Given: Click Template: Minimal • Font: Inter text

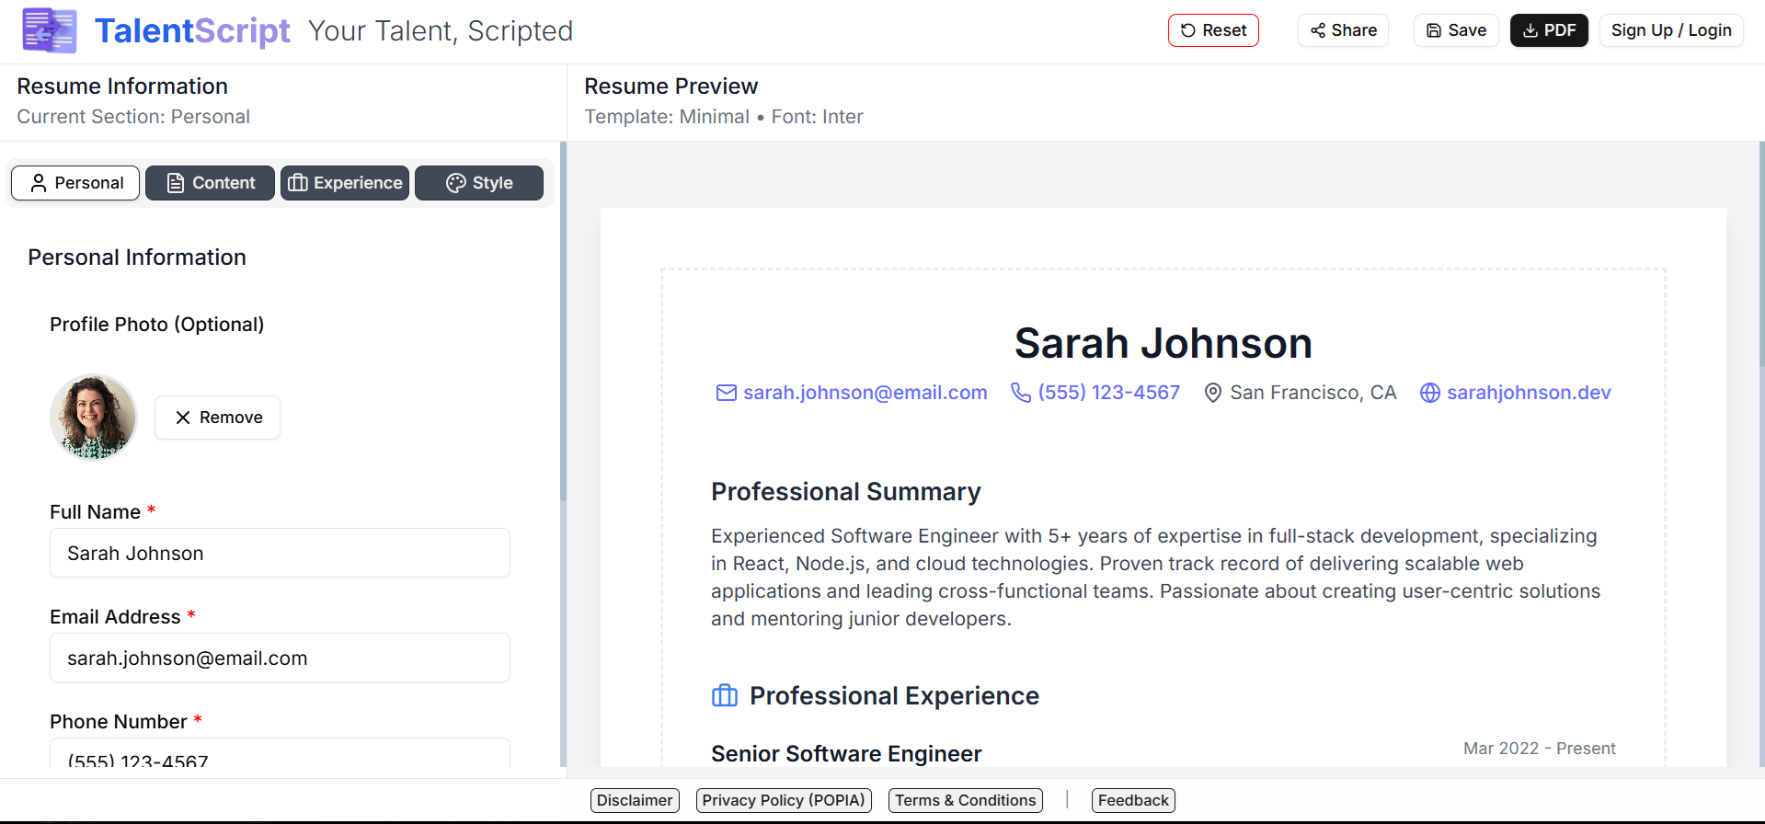Looking at the screenshot, I should (724, 117).
